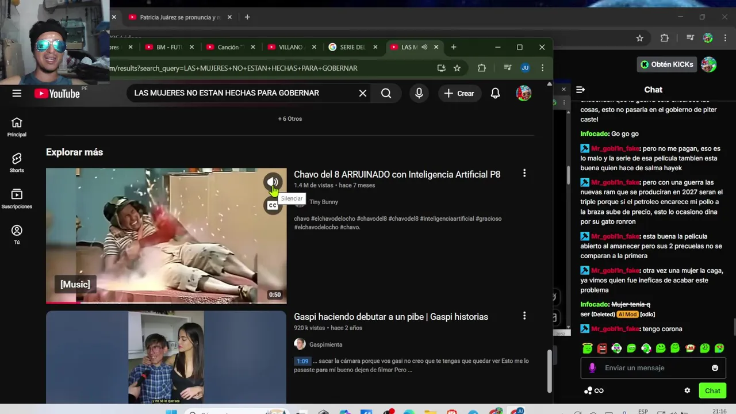
Task: Go to Principal in the YouTube sidebar
Action: click(17, 127)
